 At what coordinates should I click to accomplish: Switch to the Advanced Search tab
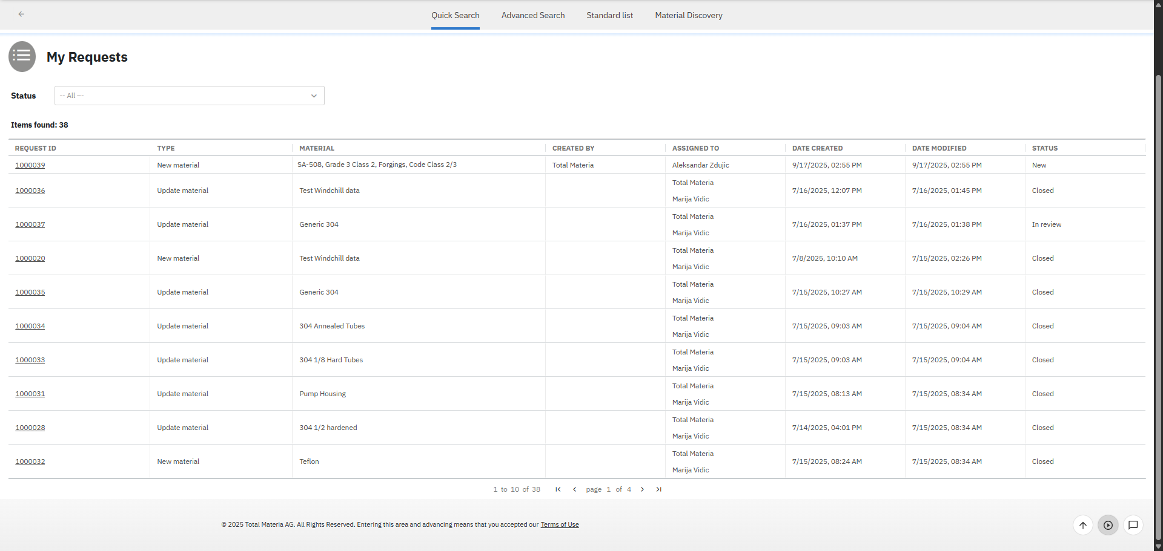click(532, 15)
